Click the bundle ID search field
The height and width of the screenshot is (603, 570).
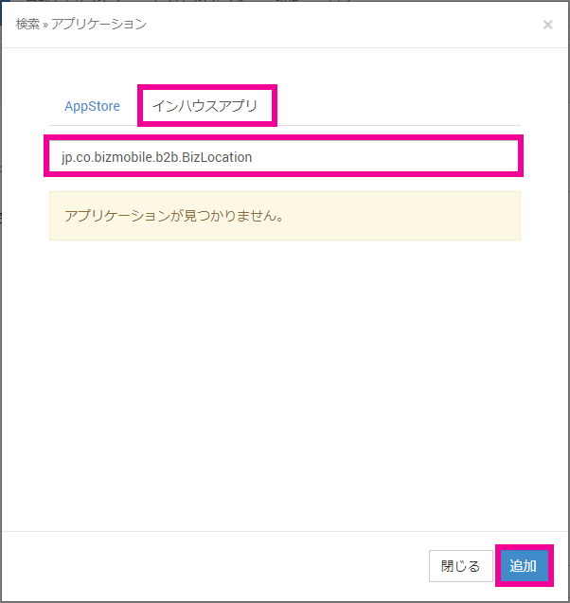click(x=284, y=156)
